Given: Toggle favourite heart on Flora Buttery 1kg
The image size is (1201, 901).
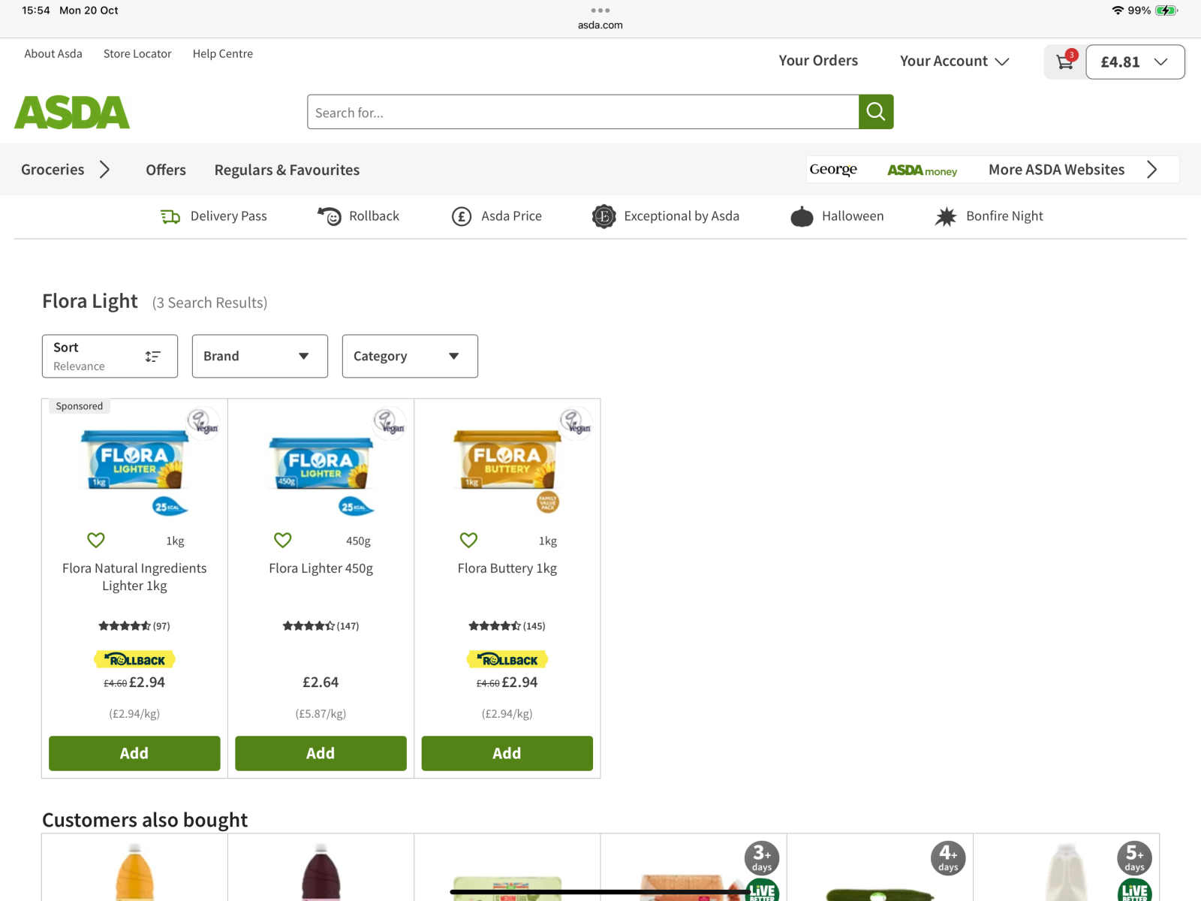Looking at the screenshot, I should coord(468,540).
